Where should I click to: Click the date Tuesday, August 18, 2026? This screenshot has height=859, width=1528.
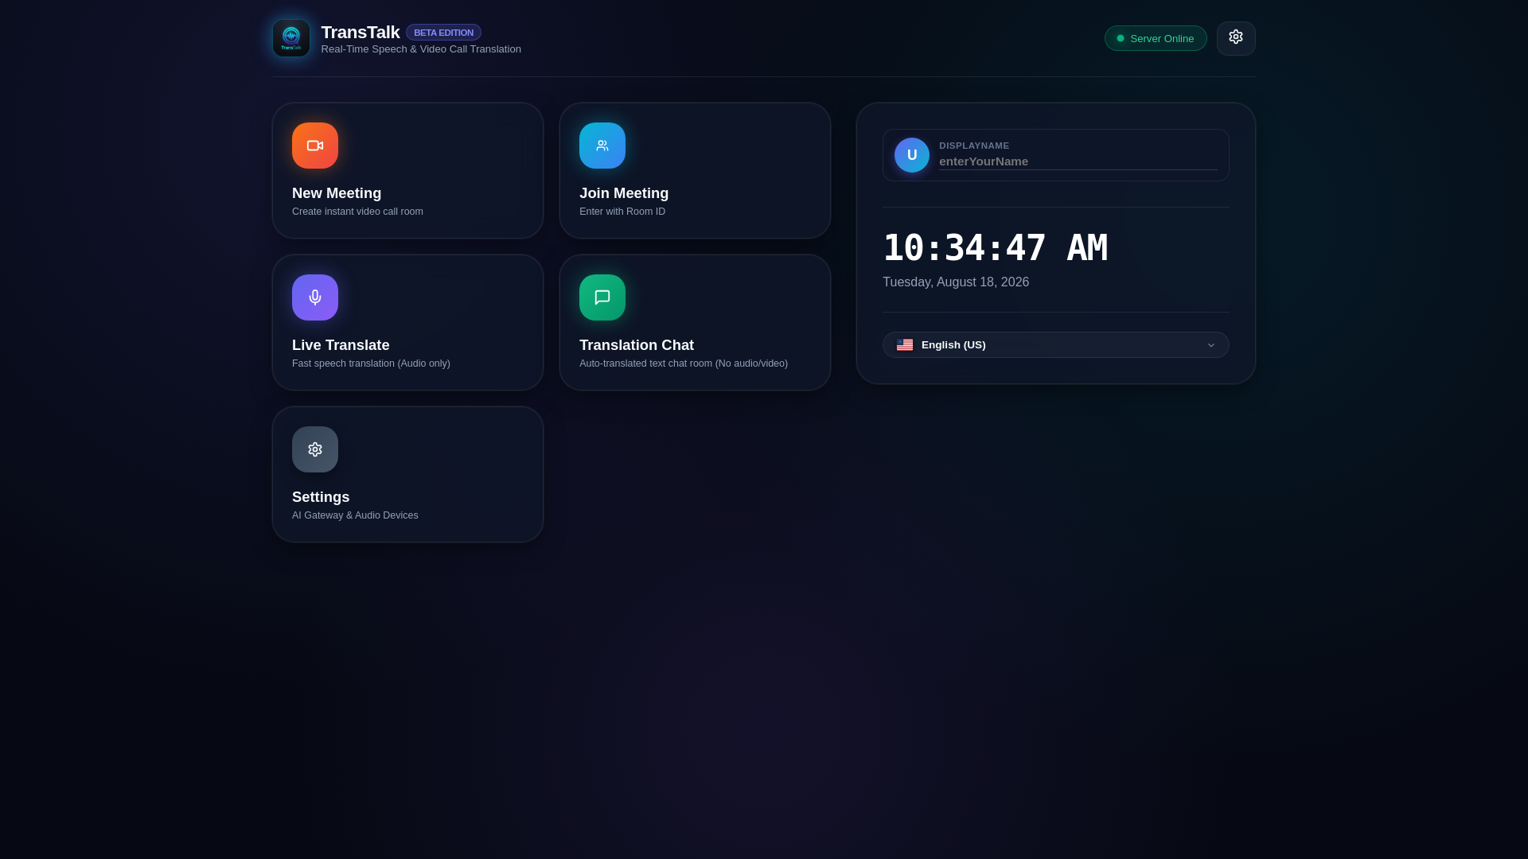[956, 282]
